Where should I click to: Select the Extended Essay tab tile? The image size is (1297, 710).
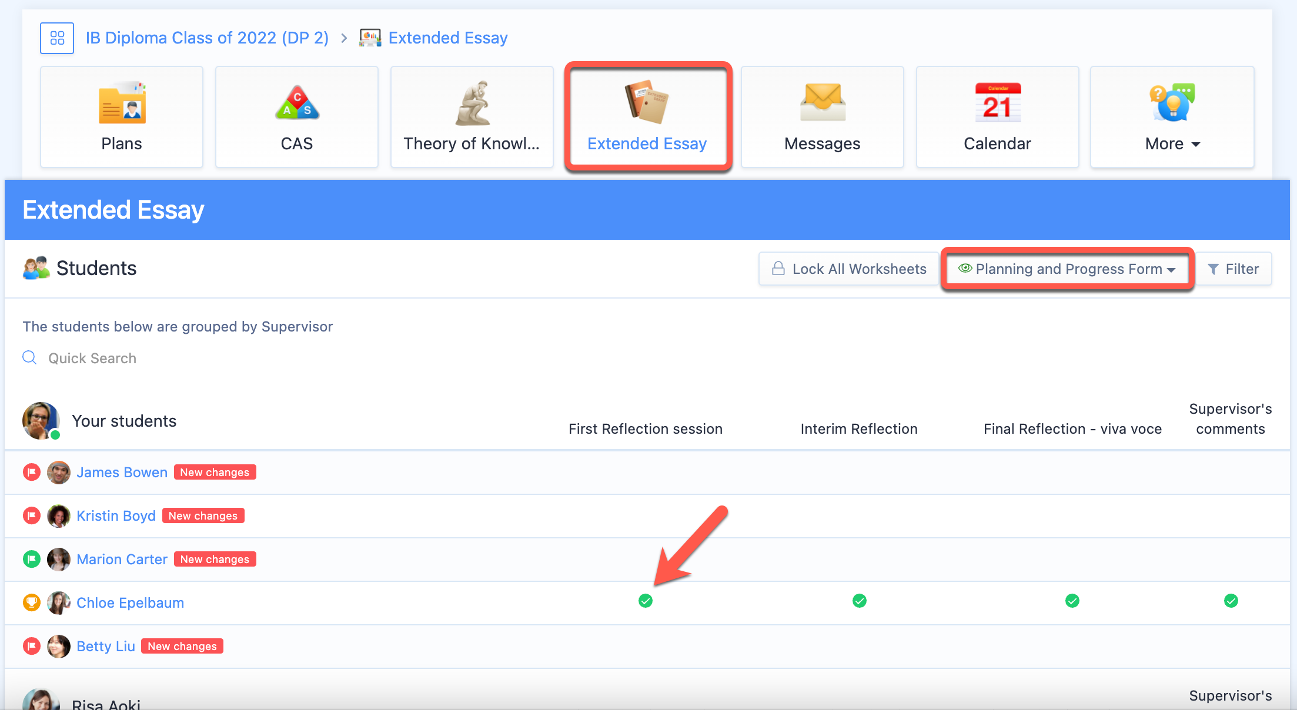(647, 117)
